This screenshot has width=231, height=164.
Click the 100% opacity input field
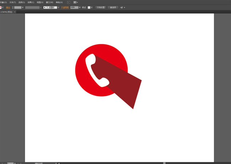74,7
